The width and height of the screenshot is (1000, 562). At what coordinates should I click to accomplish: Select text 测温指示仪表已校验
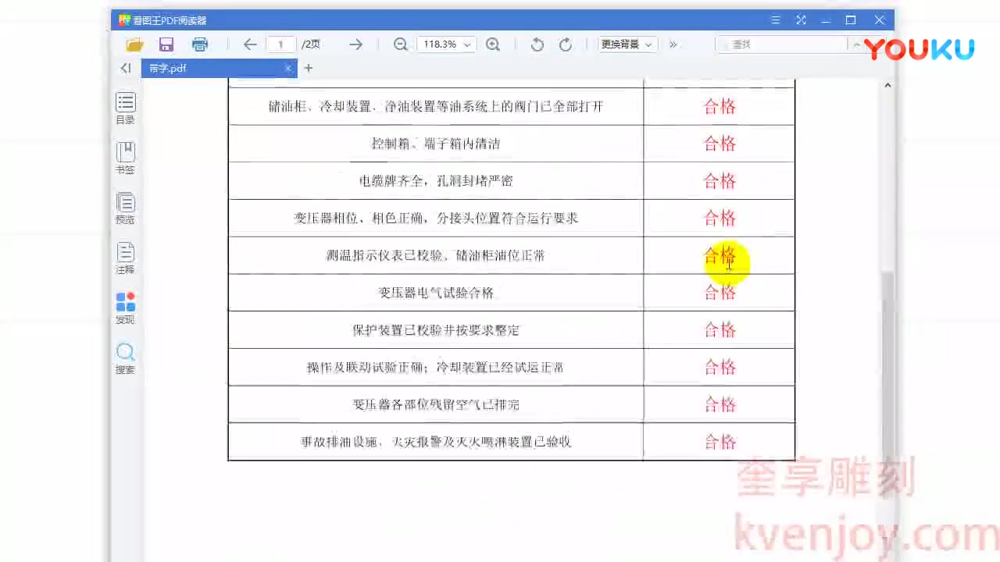click(x=384, y=255)
